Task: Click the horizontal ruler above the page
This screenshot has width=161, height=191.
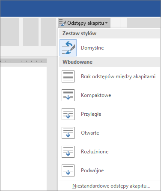Action: [x=24, y=61]
